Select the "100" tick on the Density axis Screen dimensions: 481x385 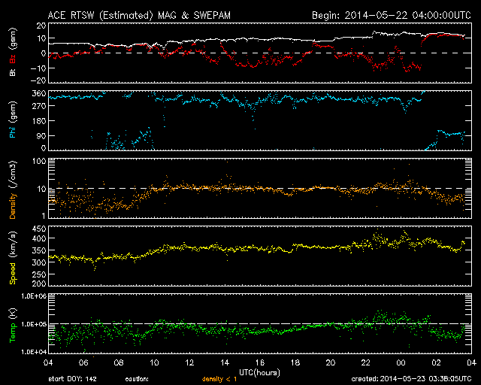(39, 162)
